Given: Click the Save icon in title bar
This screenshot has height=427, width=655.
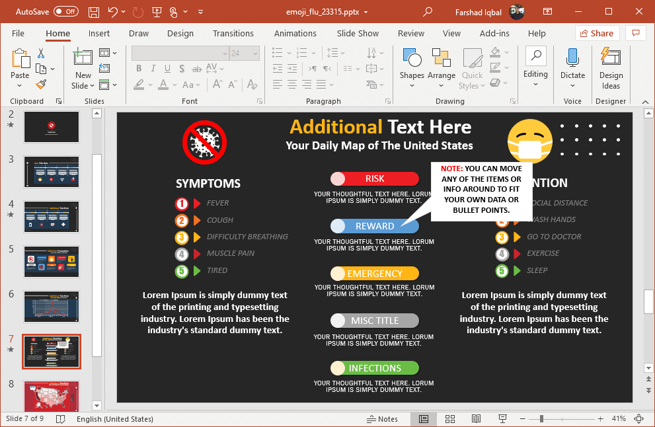Looking at the screenshot, I should pyautogui.click(x=94, y=12).
